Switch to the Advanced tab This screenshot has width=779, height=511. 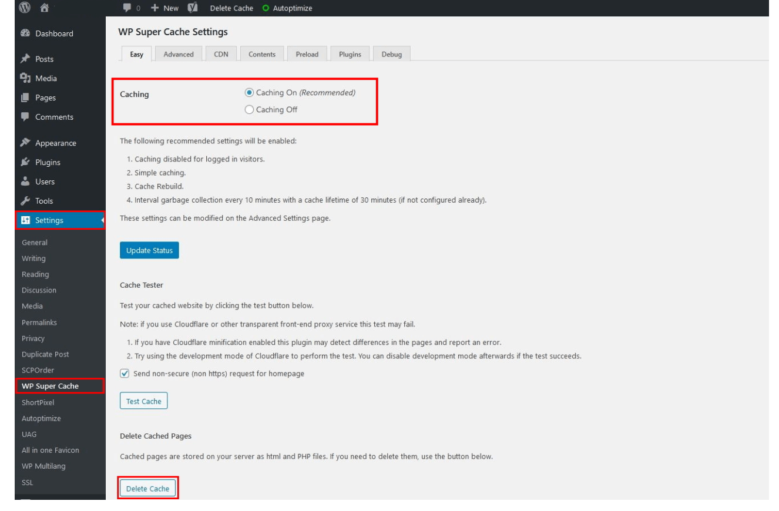pos(179,54)
